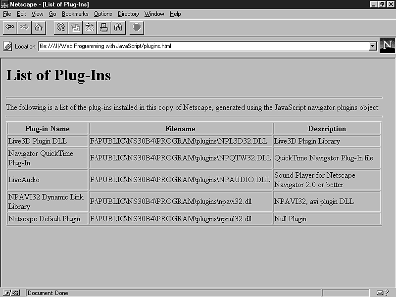
Task: Click the page link icon beside Location
Action: coord(8,47)
